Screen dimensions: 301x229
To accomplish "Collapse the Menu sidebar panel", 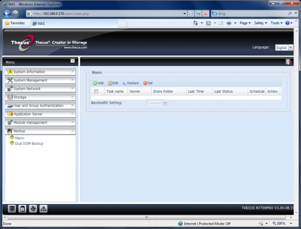I will point(72,61).
